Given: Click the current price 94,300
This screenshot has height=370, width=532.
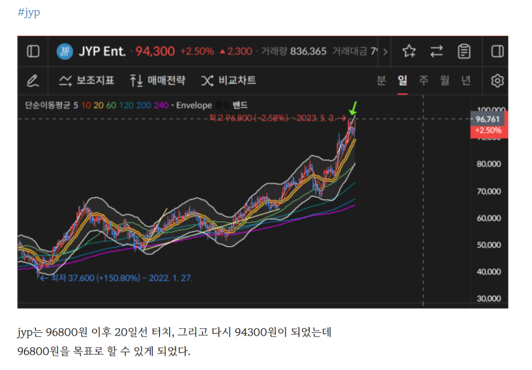Looking at the screenshot, I should pyautogui.click(x=155, y=52).
